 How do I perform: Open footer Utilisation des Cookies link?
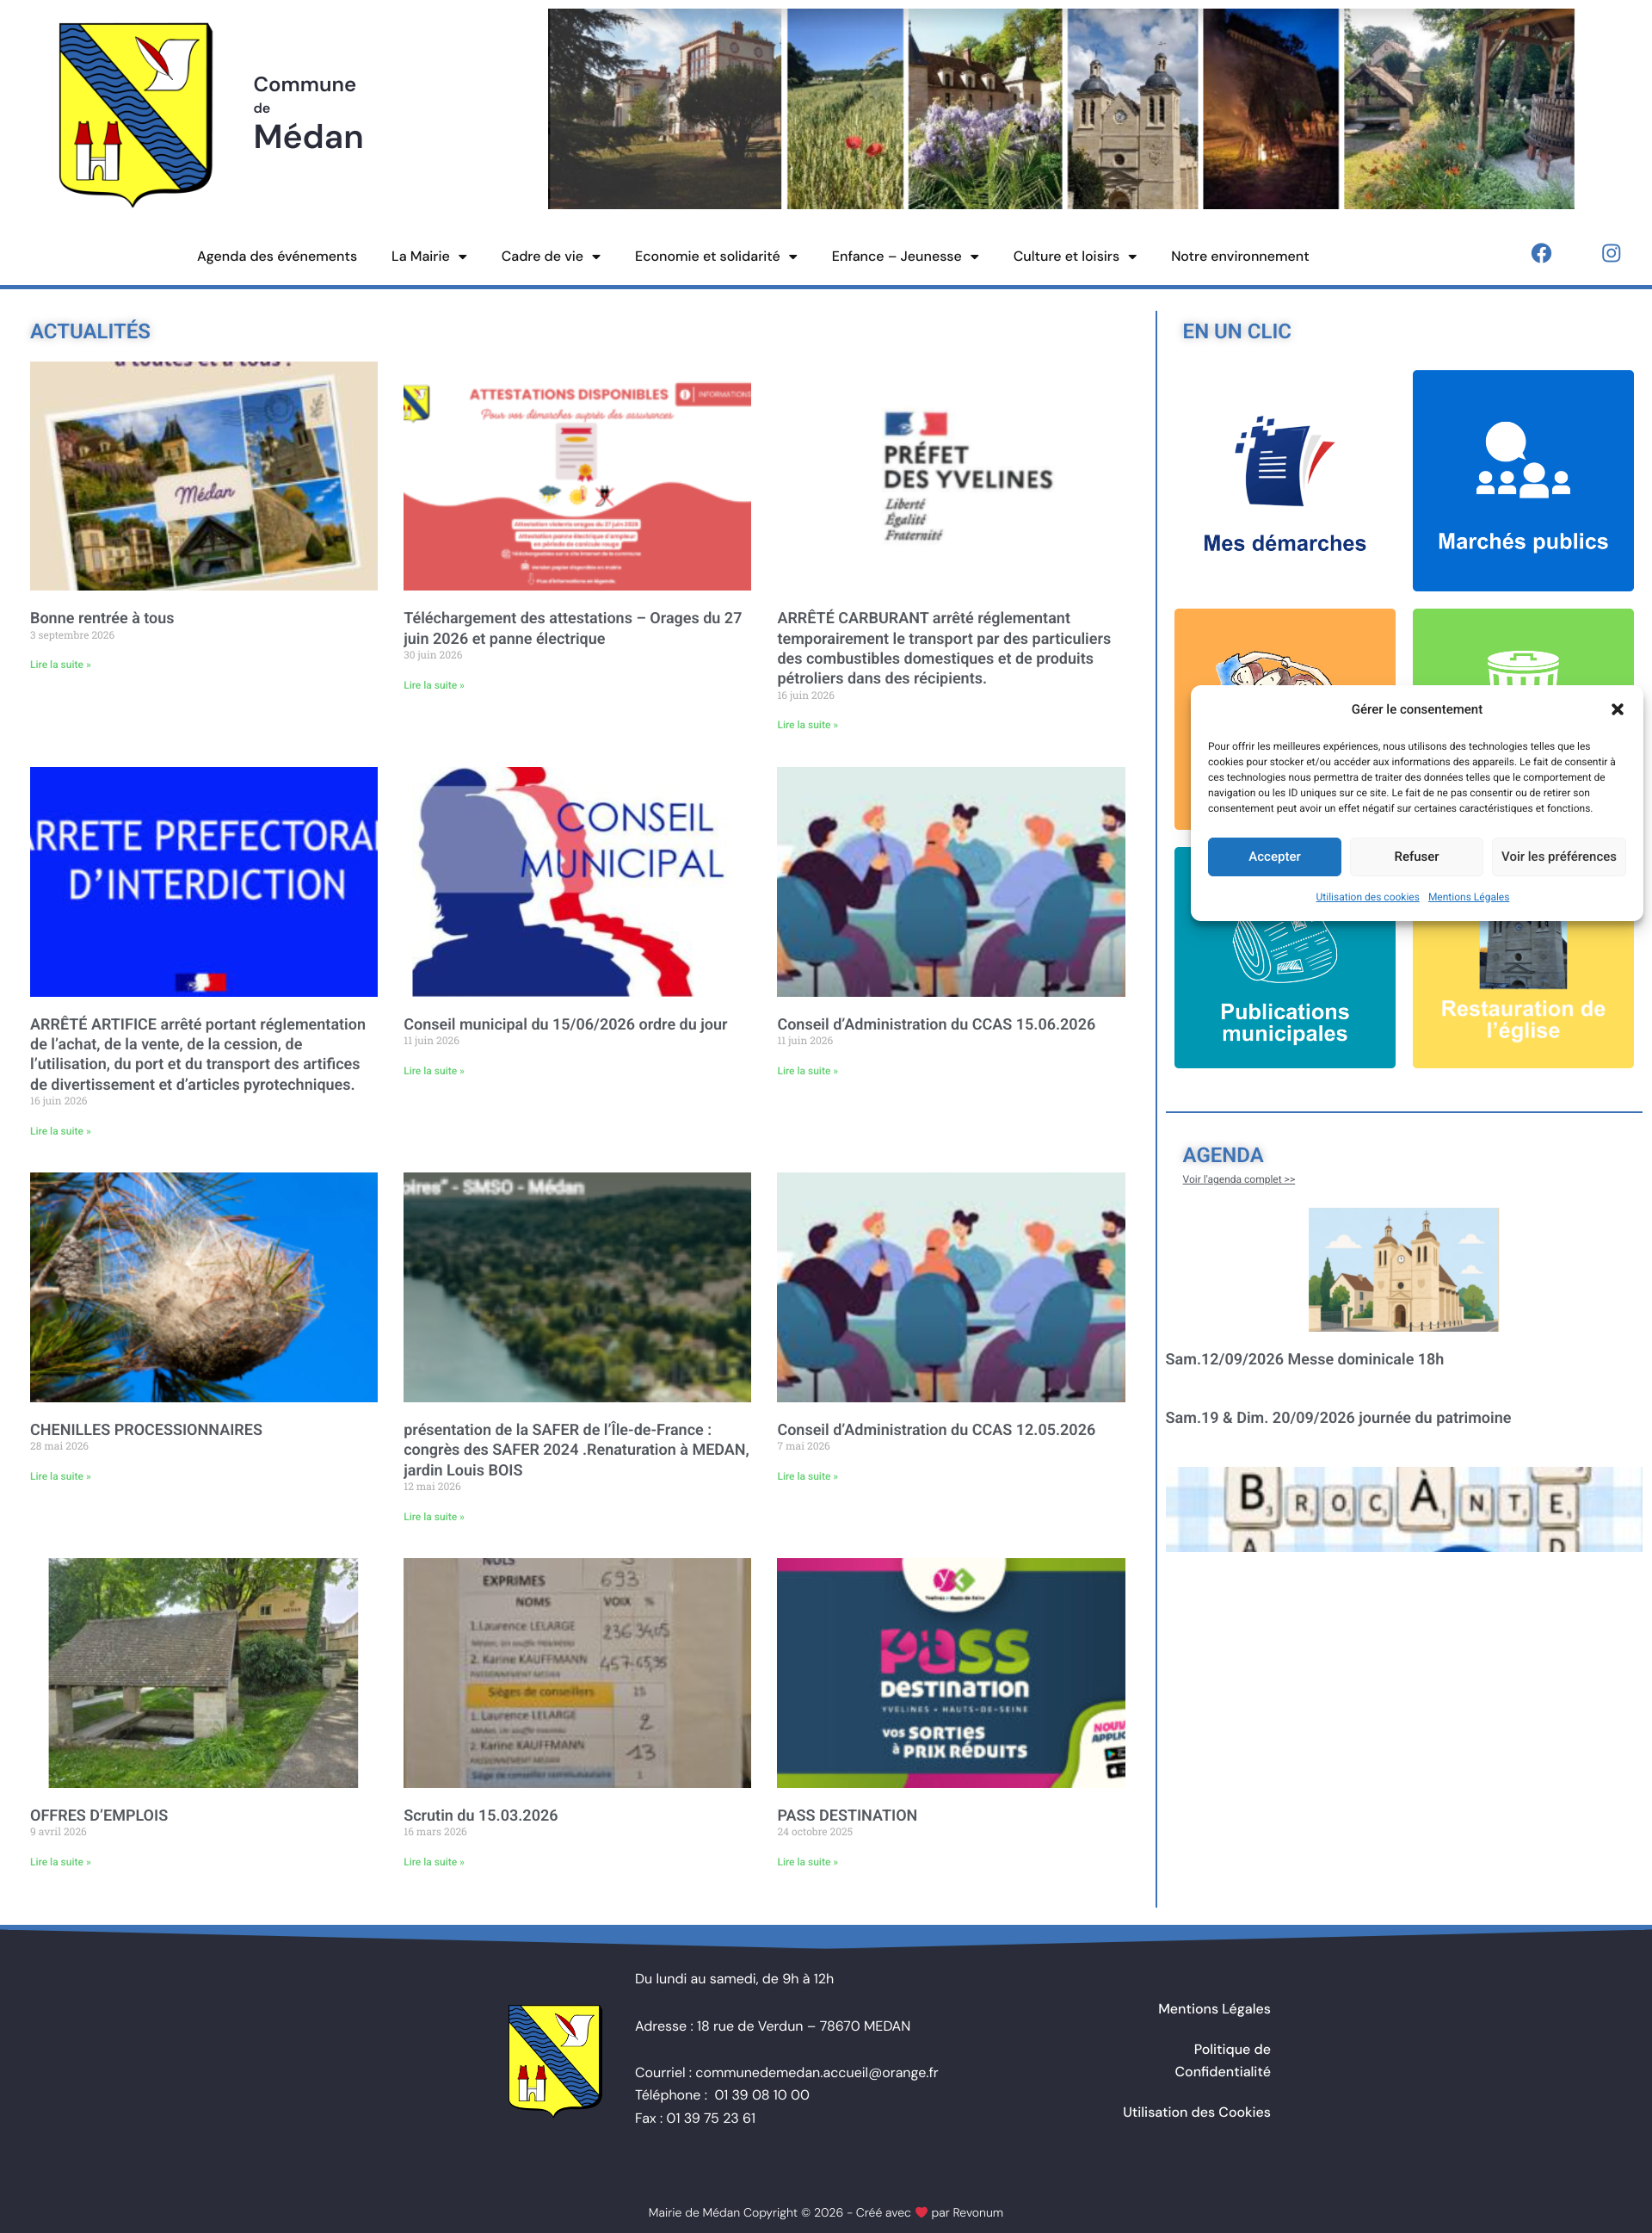[x=1196, y=2112]
